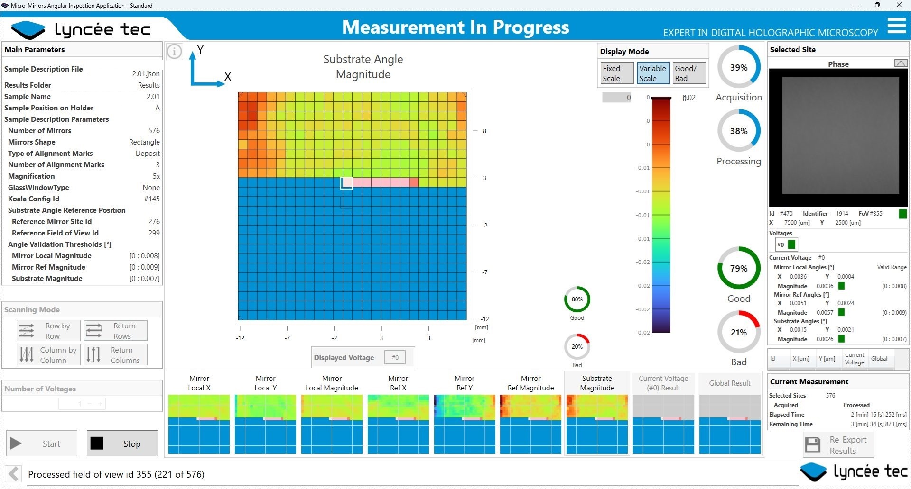Click the Re-Export Results save icon

(813, 445)
